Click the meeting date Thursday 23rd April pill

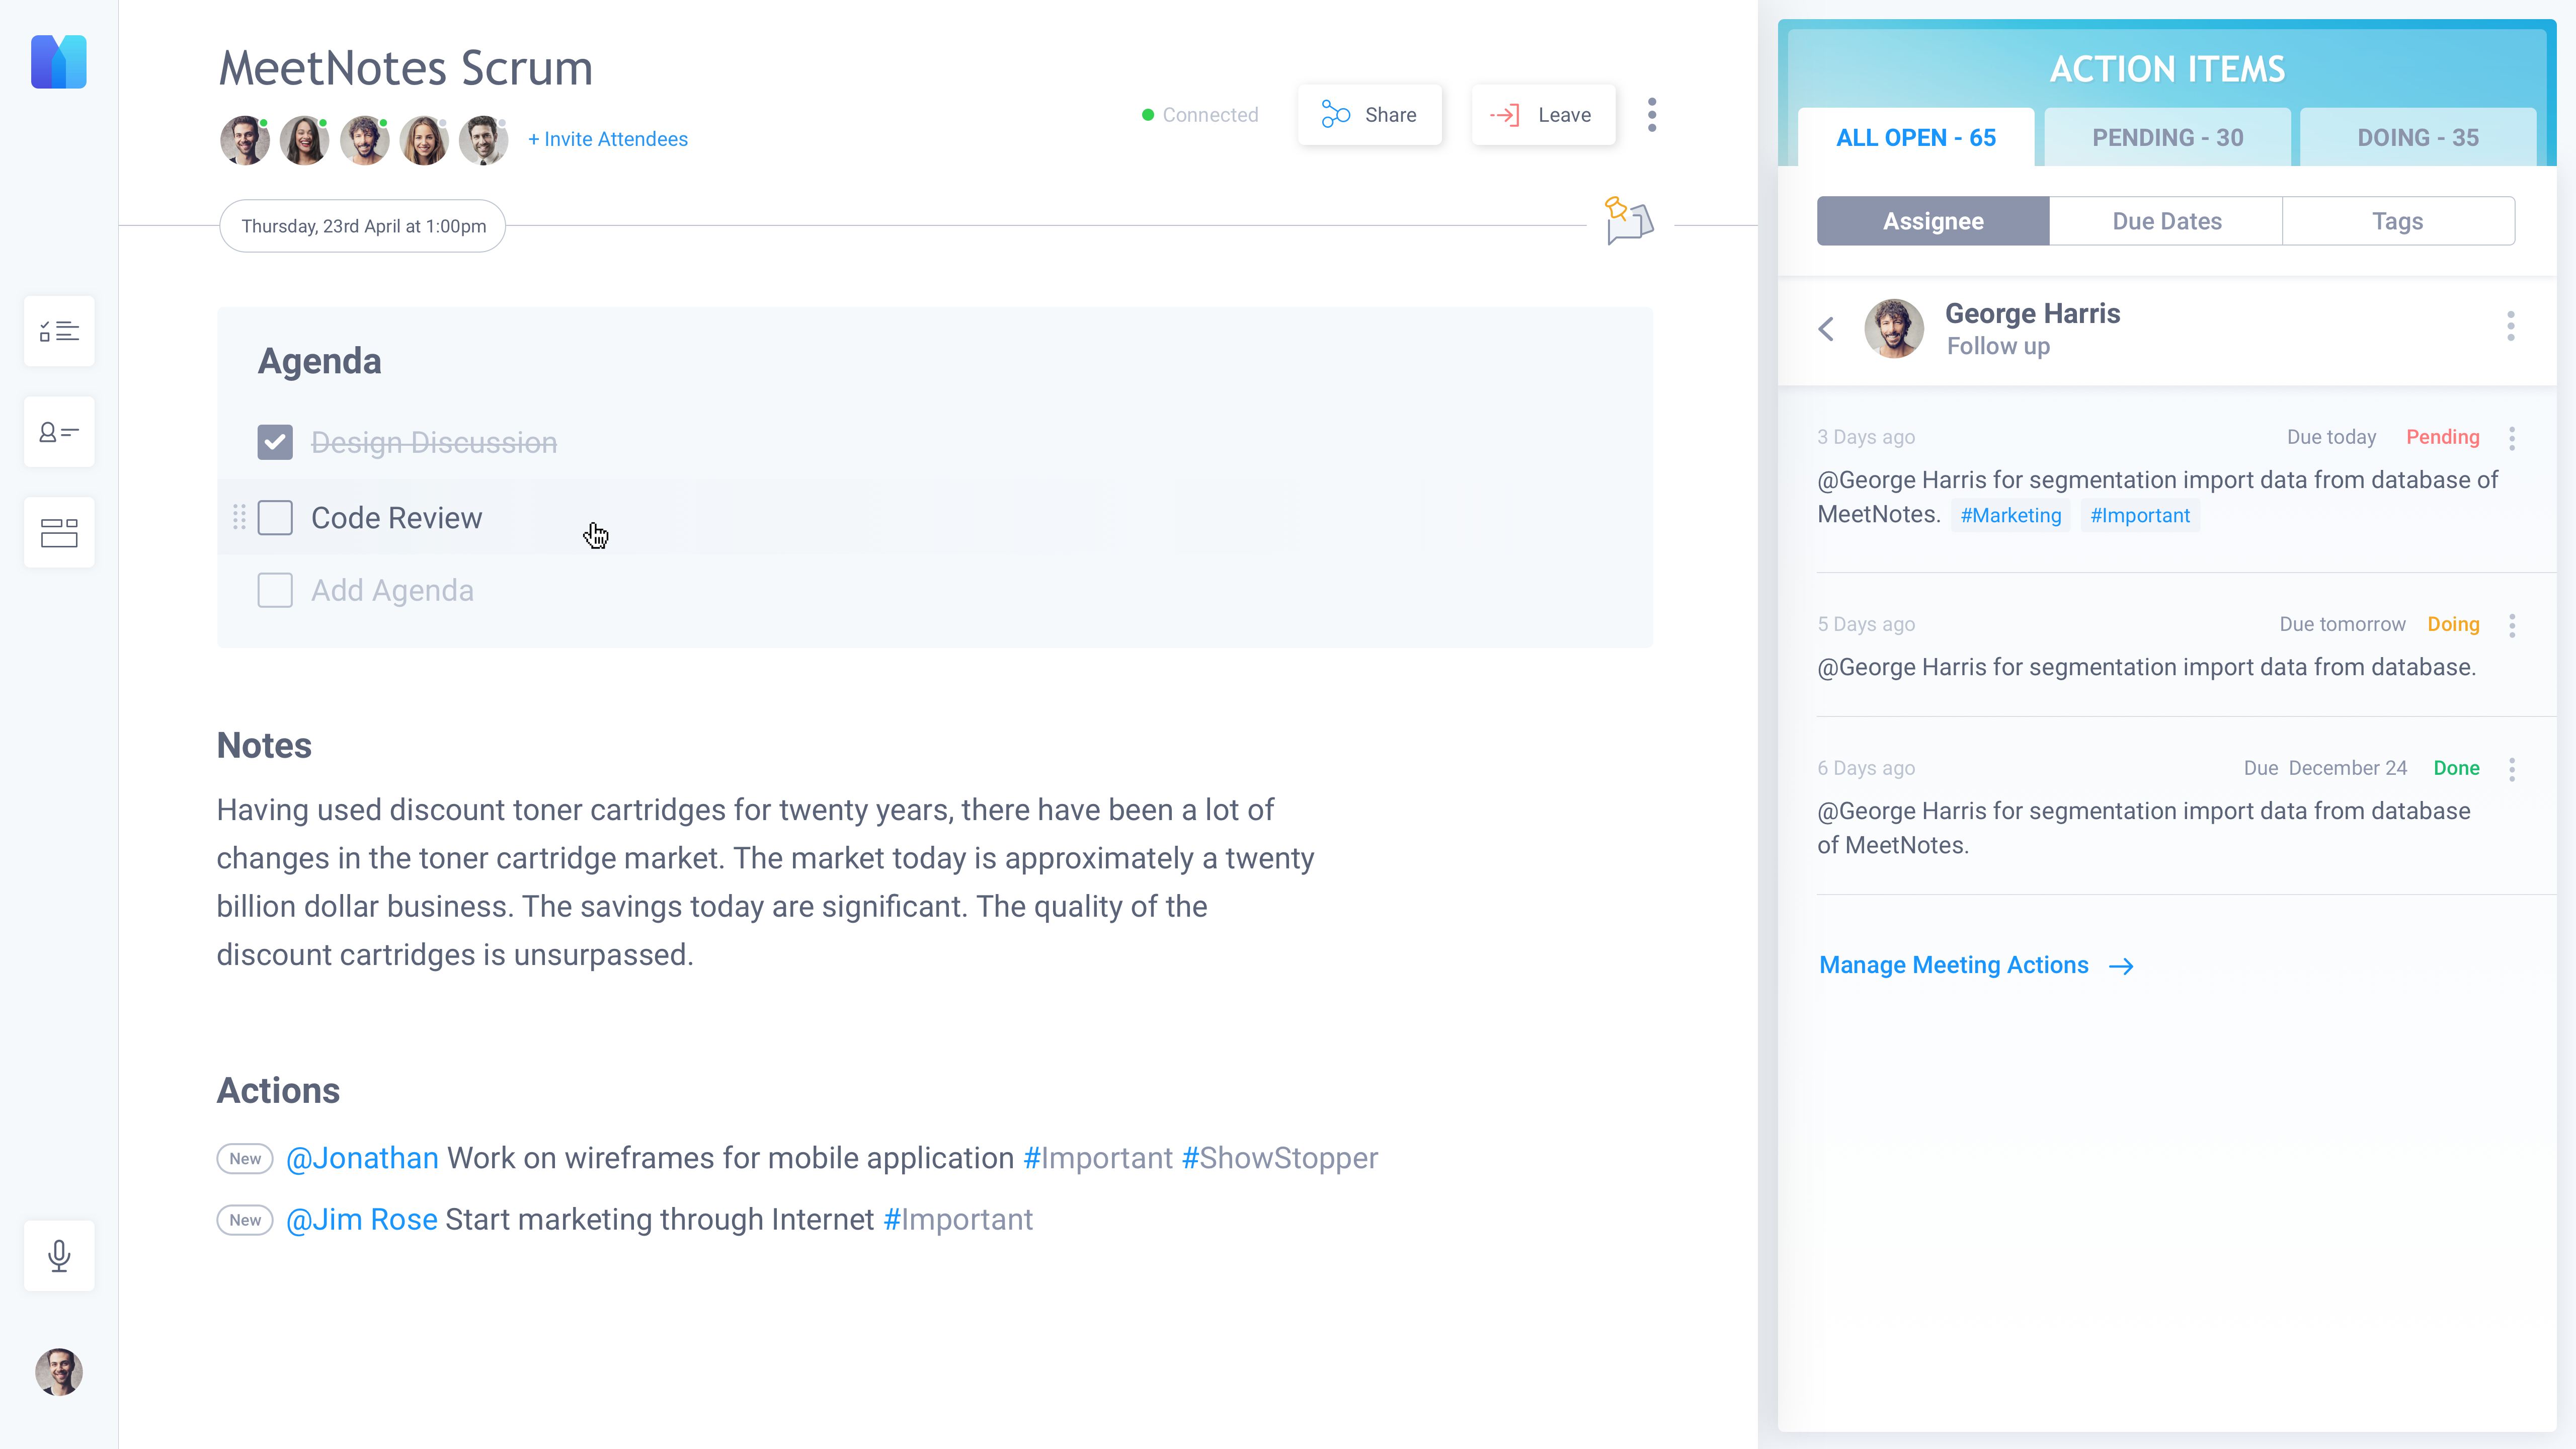coord(363,226)
